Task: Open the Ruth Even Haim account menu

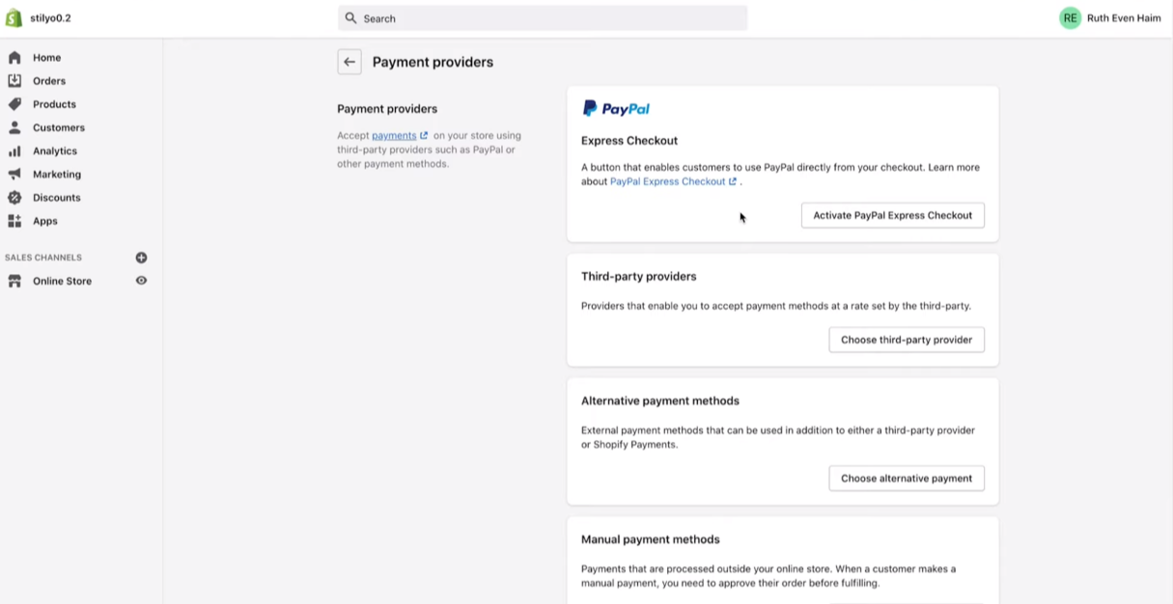Action: coord(1110,18)
